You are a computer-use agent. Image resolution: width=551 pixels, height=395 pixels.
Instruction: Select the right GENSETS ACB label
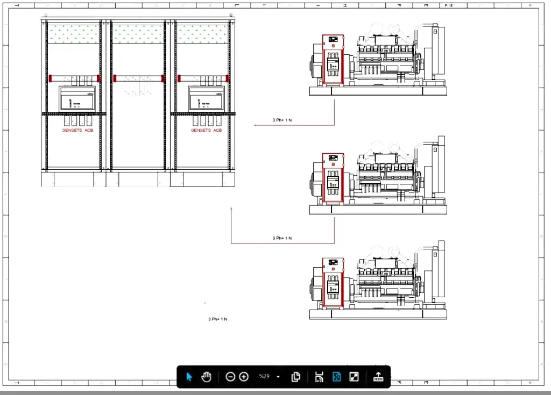pyautogui.click(x=206, y=131)
